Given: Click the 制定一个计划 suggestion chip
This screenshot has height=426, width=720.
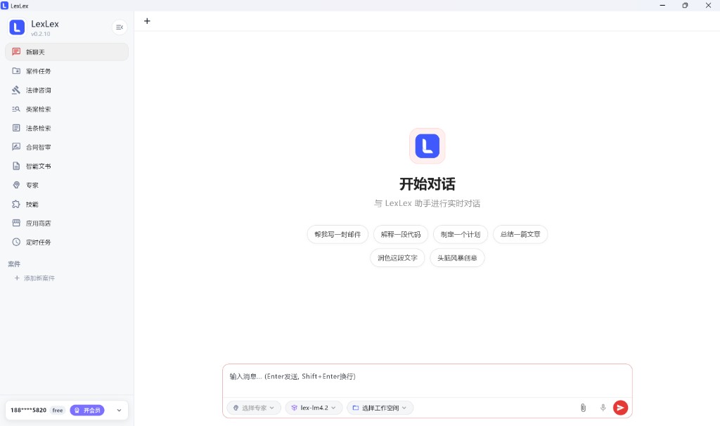Looking at the screenshot, I should click(460, 234).
